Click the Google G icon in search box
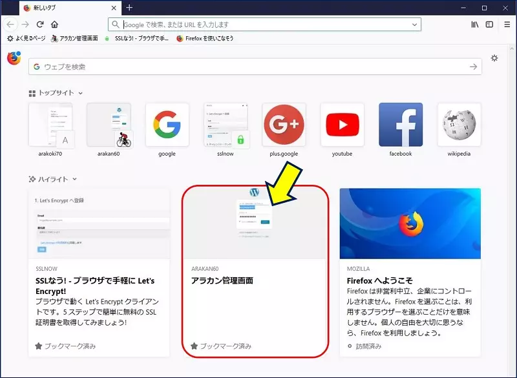Viewport: 517px width, 378px height. click(37, 67)
